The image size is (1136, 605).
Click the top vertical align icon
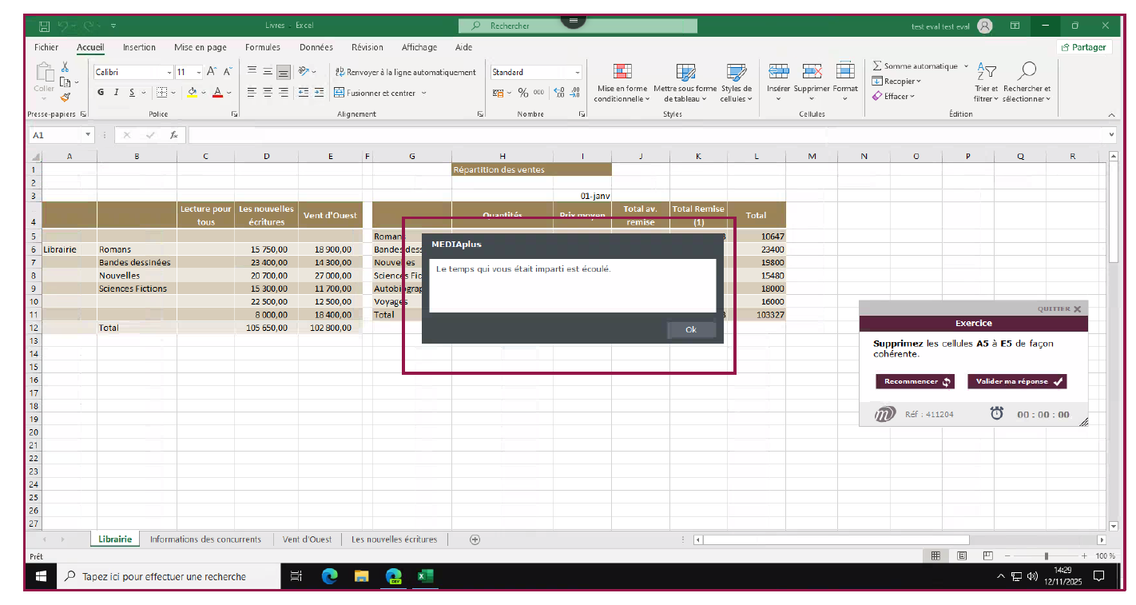pyautogui.click(x=252, y=72)
